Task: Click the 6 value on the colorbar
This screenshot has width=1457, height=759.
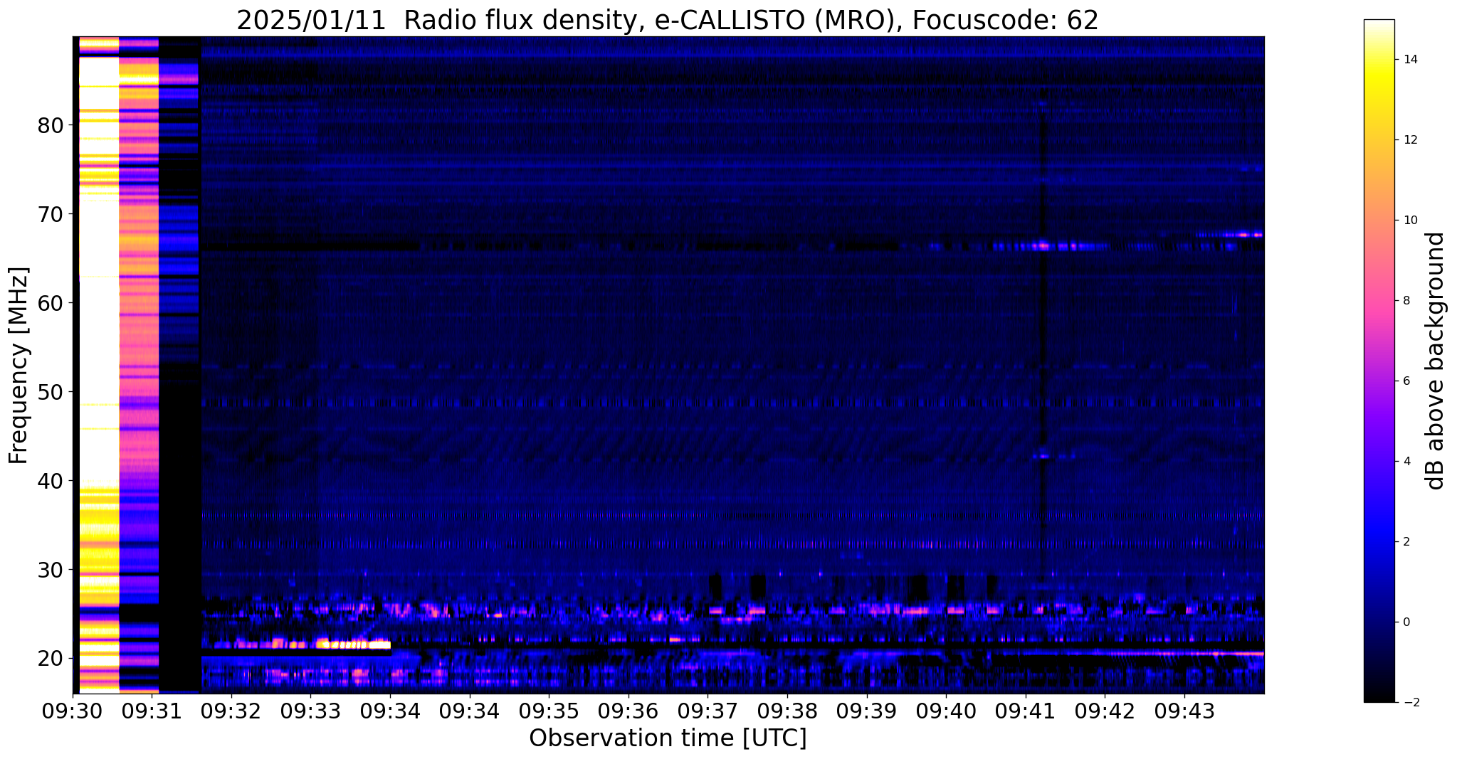Action: pyautogui.click(x=1406, y=381)
